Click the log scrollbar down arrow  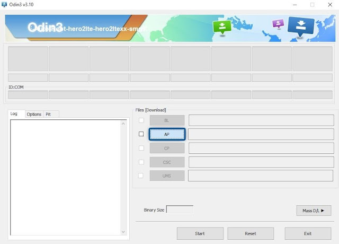click(x=123, y=232)
